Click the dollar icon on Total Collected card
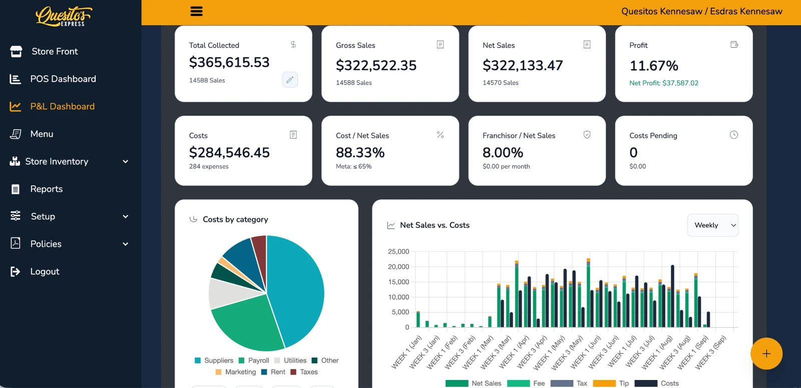Screen dimensions: 801x388 click(x=293, y=45)
